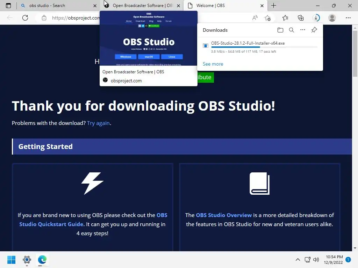Click the partially hidden green Contribute button
This screenshot has width=358, height=268.
(x=206, y=77)
